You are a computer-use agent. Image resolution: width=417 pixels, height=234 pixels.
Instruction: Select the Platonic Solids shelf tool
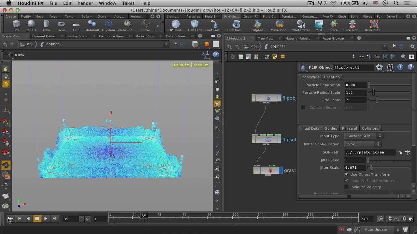pyautogui.click(x=127, y=26)
